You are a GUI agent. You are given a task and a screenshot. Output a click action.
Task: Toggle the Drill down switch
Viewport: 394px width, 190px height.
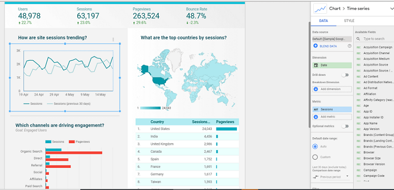click(x=345, y=75)
